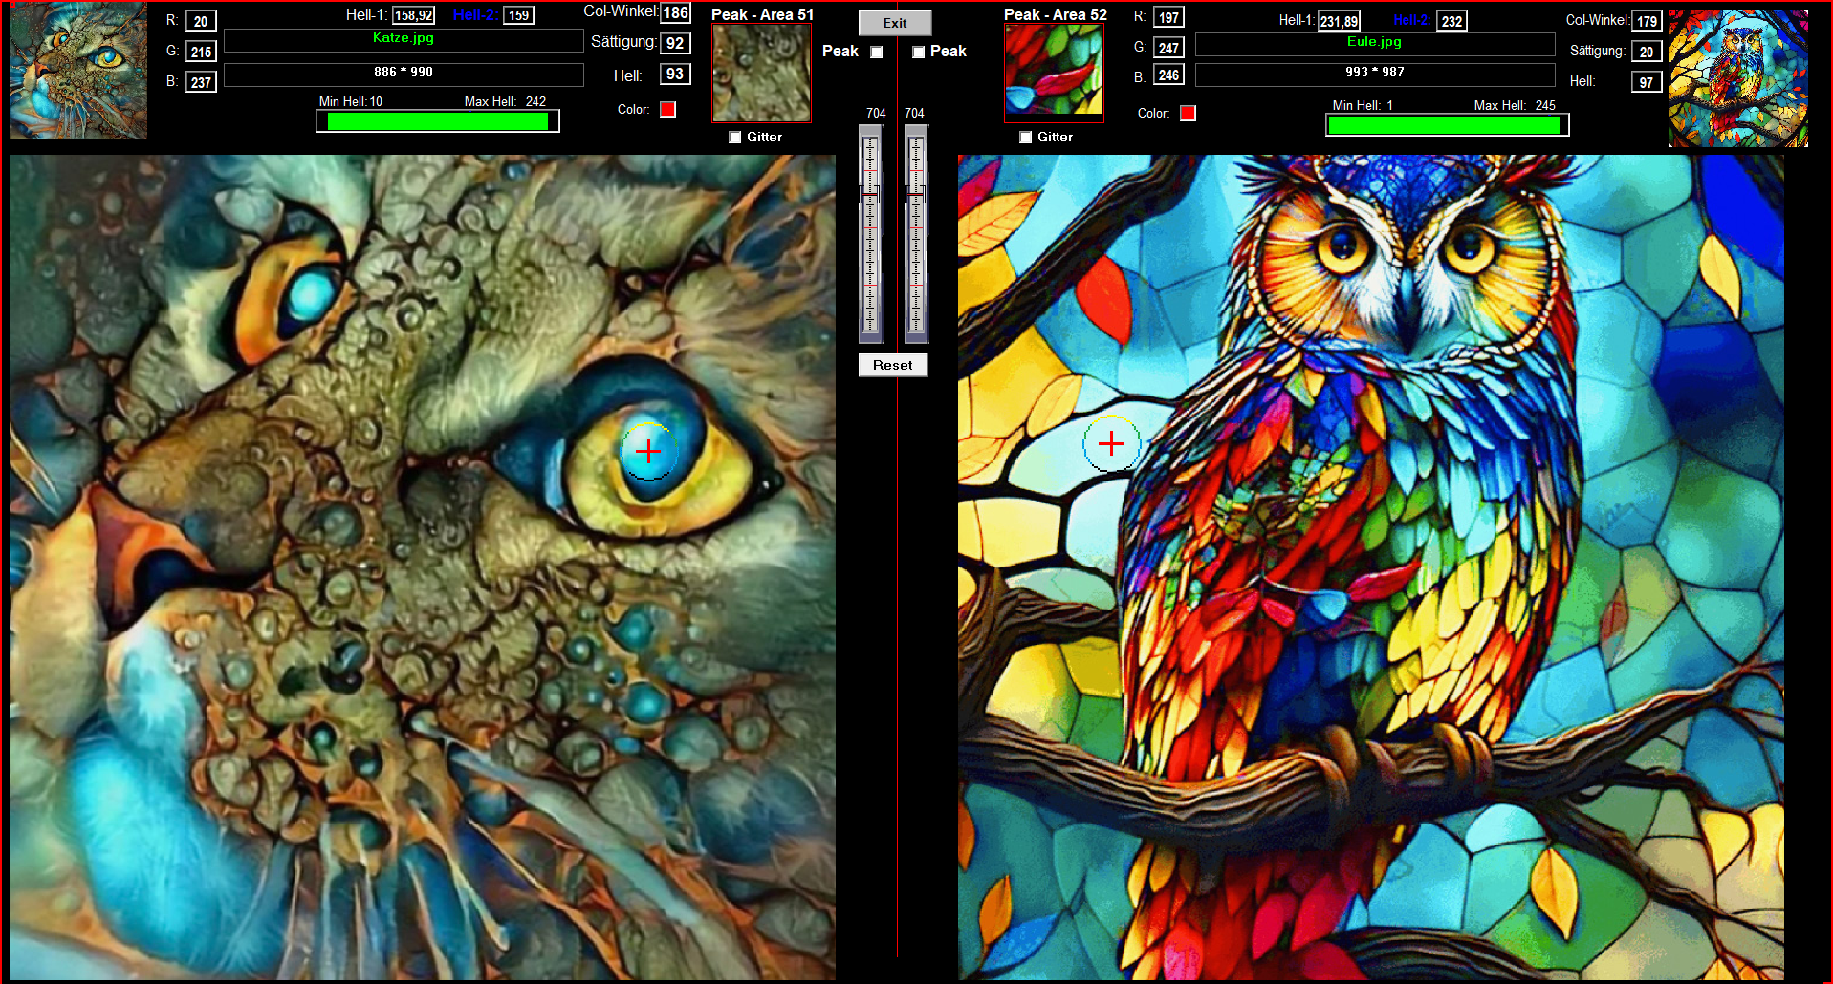Click the red crosshair marker on the owl image
Viewport: 1833px width, 984px height.
point(1111,443)
